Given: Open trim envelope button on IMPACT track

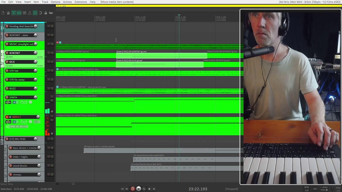Looking at the screenshot, I should click(x=24, y=122).
